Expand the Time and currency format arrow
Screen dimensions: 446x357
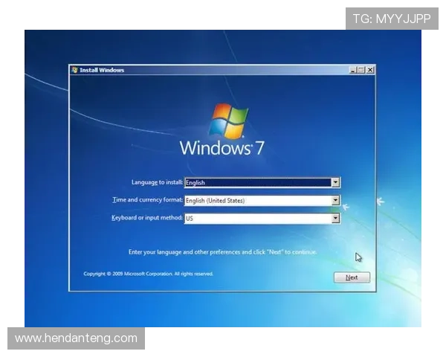pyautogui.click(x=336, y=200)
